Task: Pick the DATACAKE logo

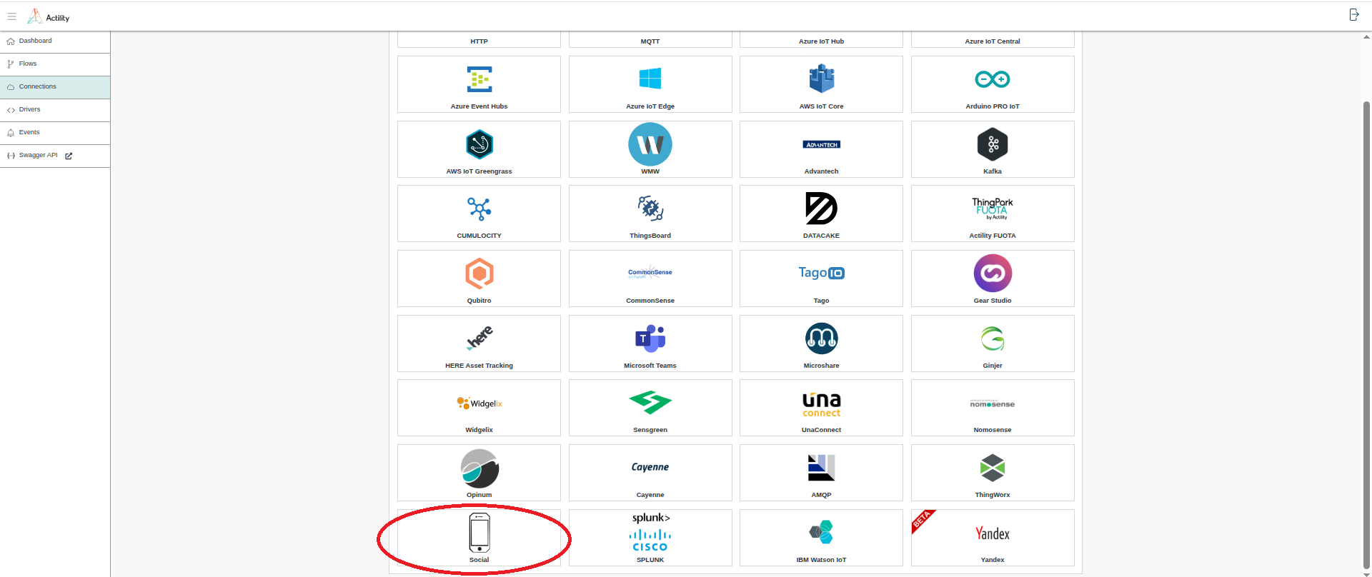Action: [x=821, y=209]
